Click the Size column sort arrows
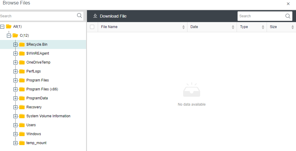 [293, 27]
